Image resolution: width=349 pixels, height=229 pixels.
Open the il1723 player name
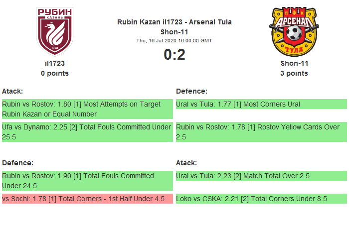[x=55, y=63]
